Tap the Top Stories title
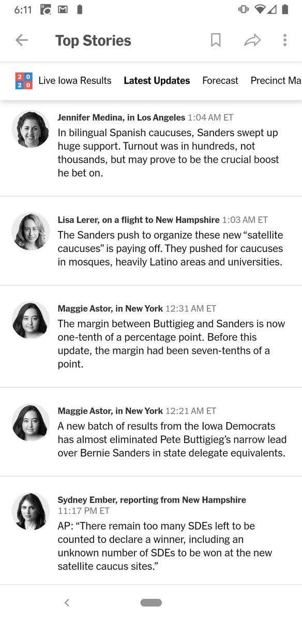Image resolution: width=302 pixels, height=621 pixels. [93, 41]
